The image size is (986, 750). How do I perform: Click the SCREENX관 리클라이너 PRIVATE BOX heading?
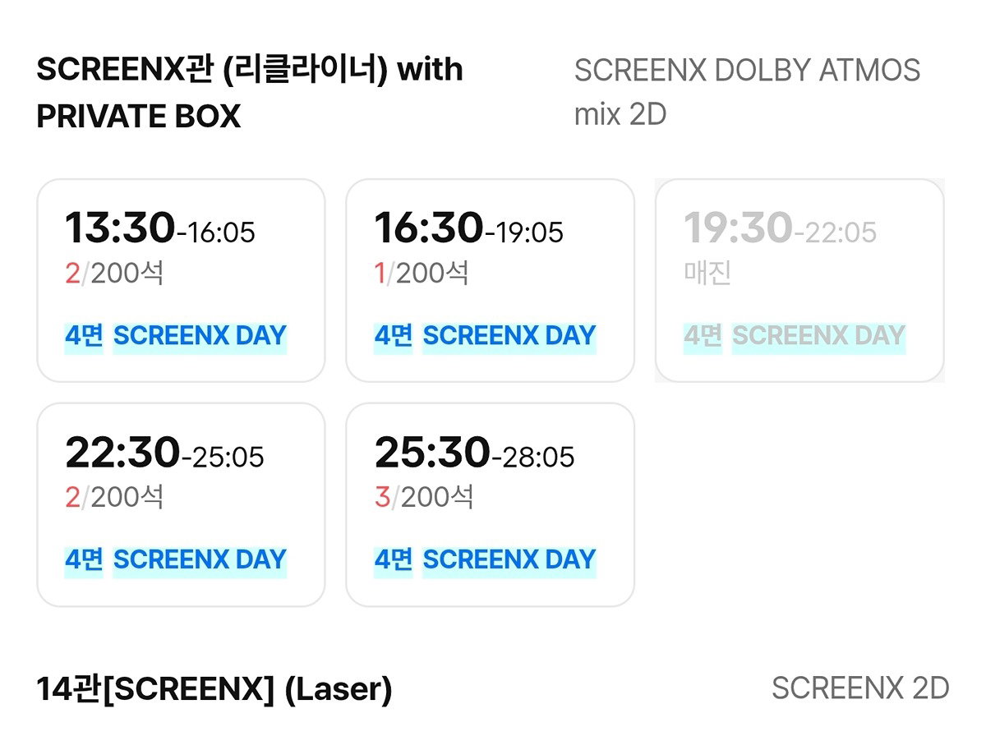click(250, 93)
